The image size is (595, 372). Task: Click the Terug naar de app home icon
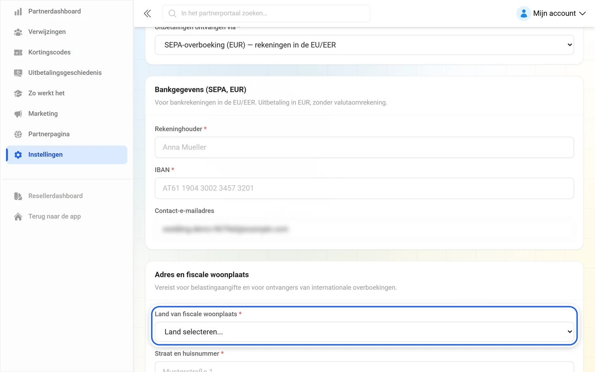pyautogui.click(x=18, y=217)
